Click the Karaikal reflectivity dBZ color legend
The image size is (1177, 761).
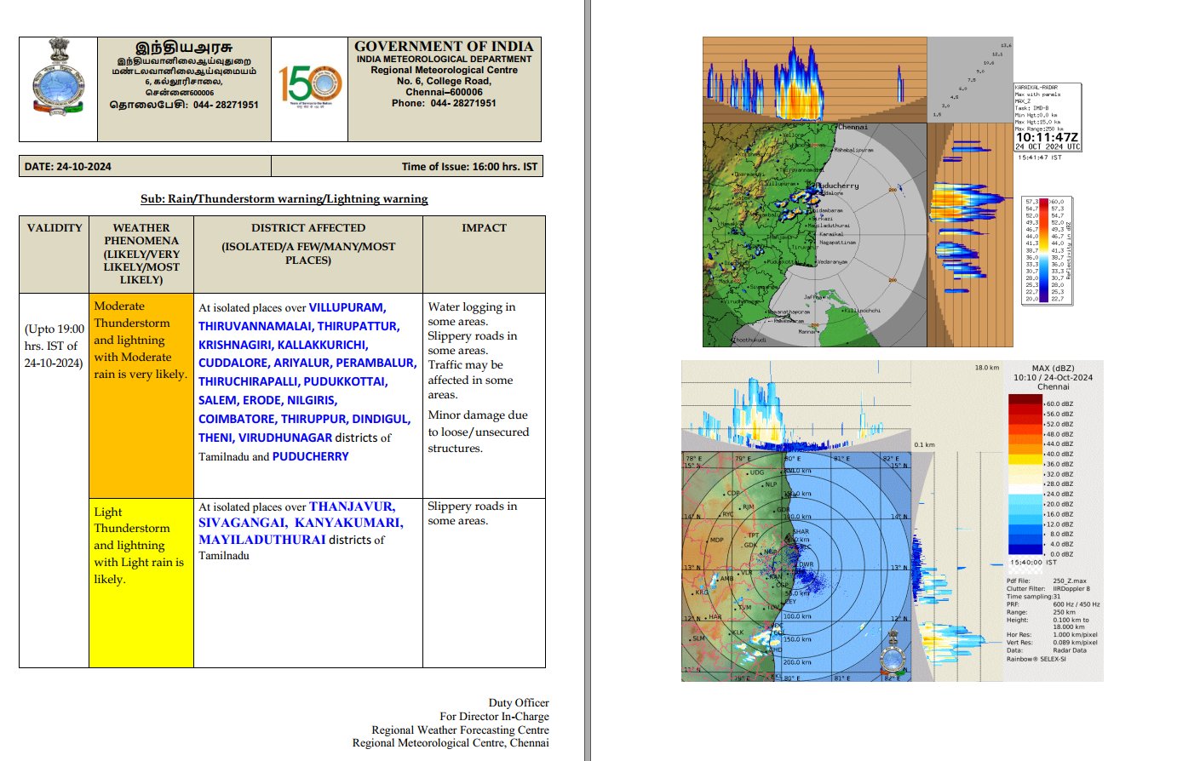pos(1048,250)
